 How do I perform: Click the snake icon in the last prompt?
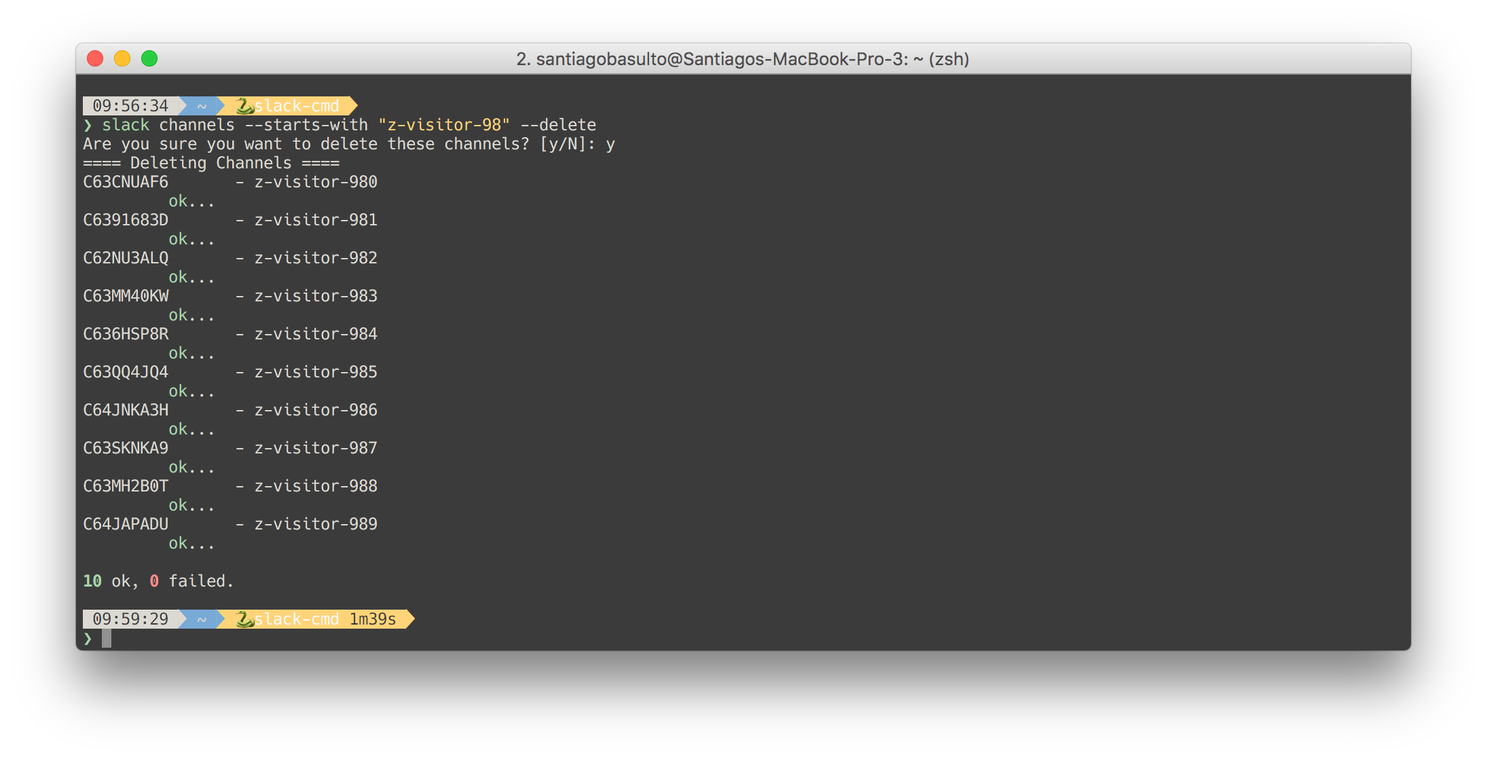(244, 619)
